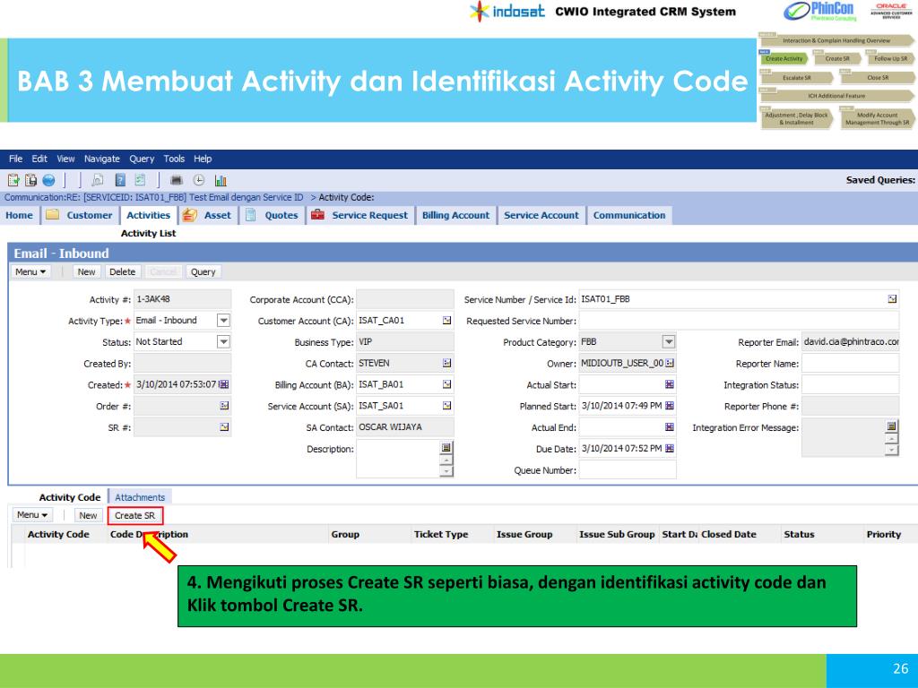Click the bar chart toolbar icon
The image size is (918, 688).
221,180
